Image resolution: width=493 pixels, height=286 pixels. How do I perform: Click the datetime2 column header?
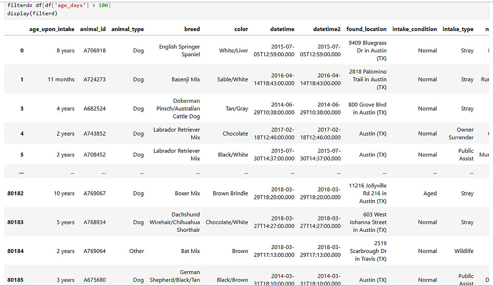(326, 29)
